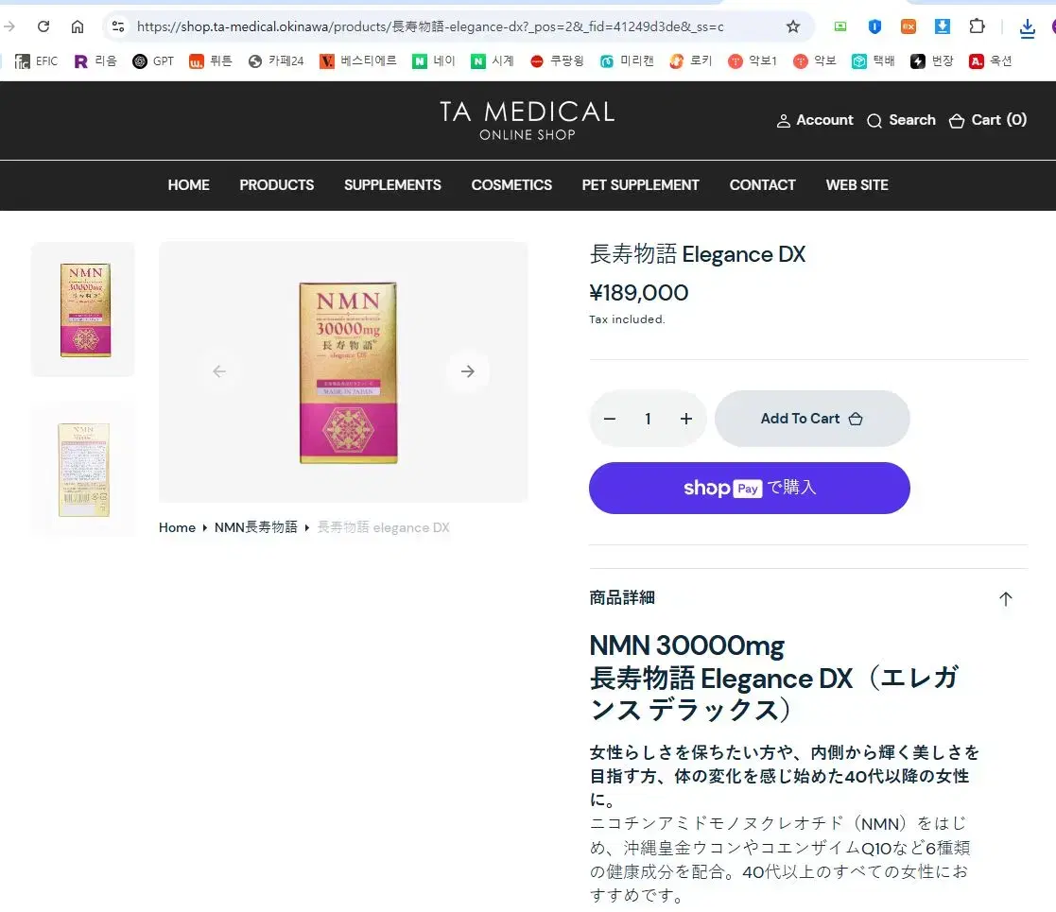Bookmark this page with star icon
This screenshot has height=912, width=1056.
[x=793, y=26]
